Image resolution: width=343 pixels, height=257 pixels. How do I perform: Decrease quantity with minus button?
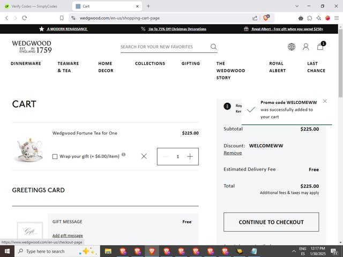click(x=166, y=156)
